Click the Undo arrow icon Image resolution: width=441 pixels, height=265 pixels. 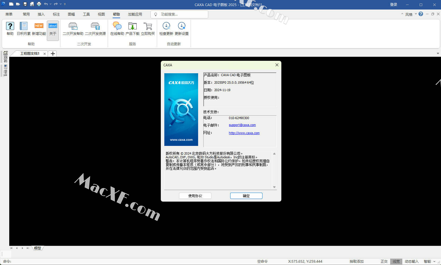click(46, 4)
